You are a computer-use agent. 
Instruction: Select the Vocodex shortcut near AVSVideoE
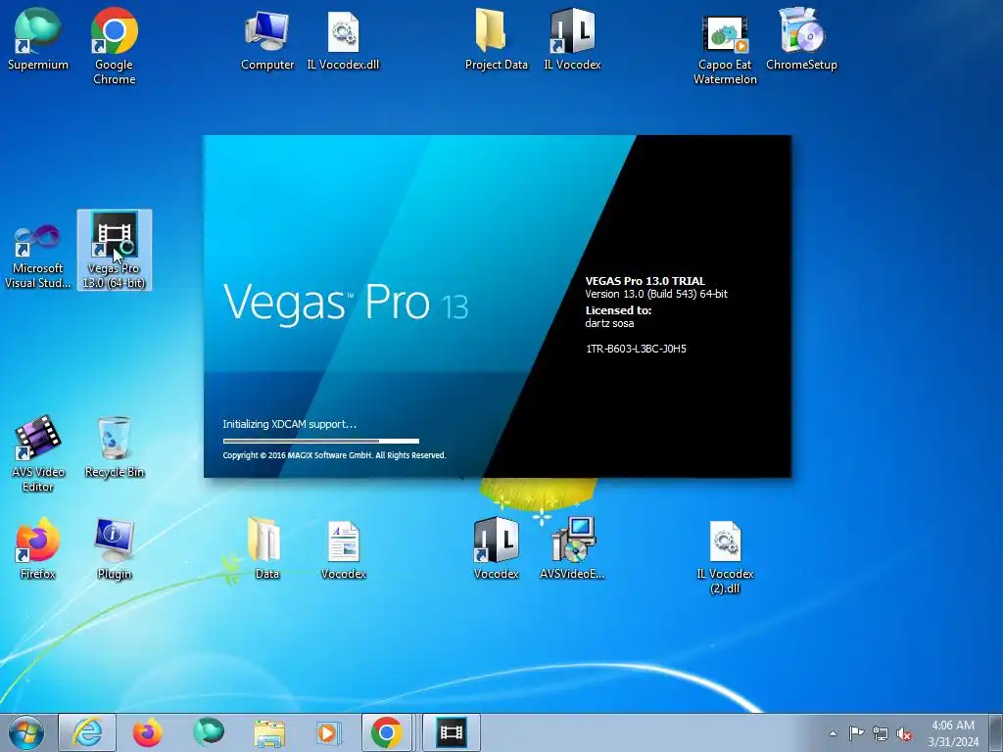coord(496,548)
